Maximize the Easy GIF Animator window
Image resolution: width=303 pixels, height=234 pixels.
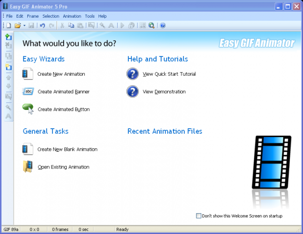287,7
